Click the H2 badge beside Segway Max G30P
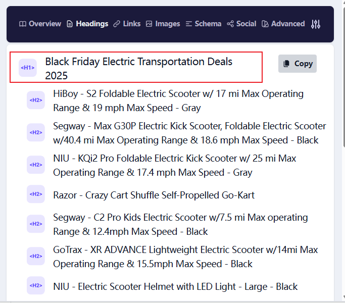 coord(36,133)
